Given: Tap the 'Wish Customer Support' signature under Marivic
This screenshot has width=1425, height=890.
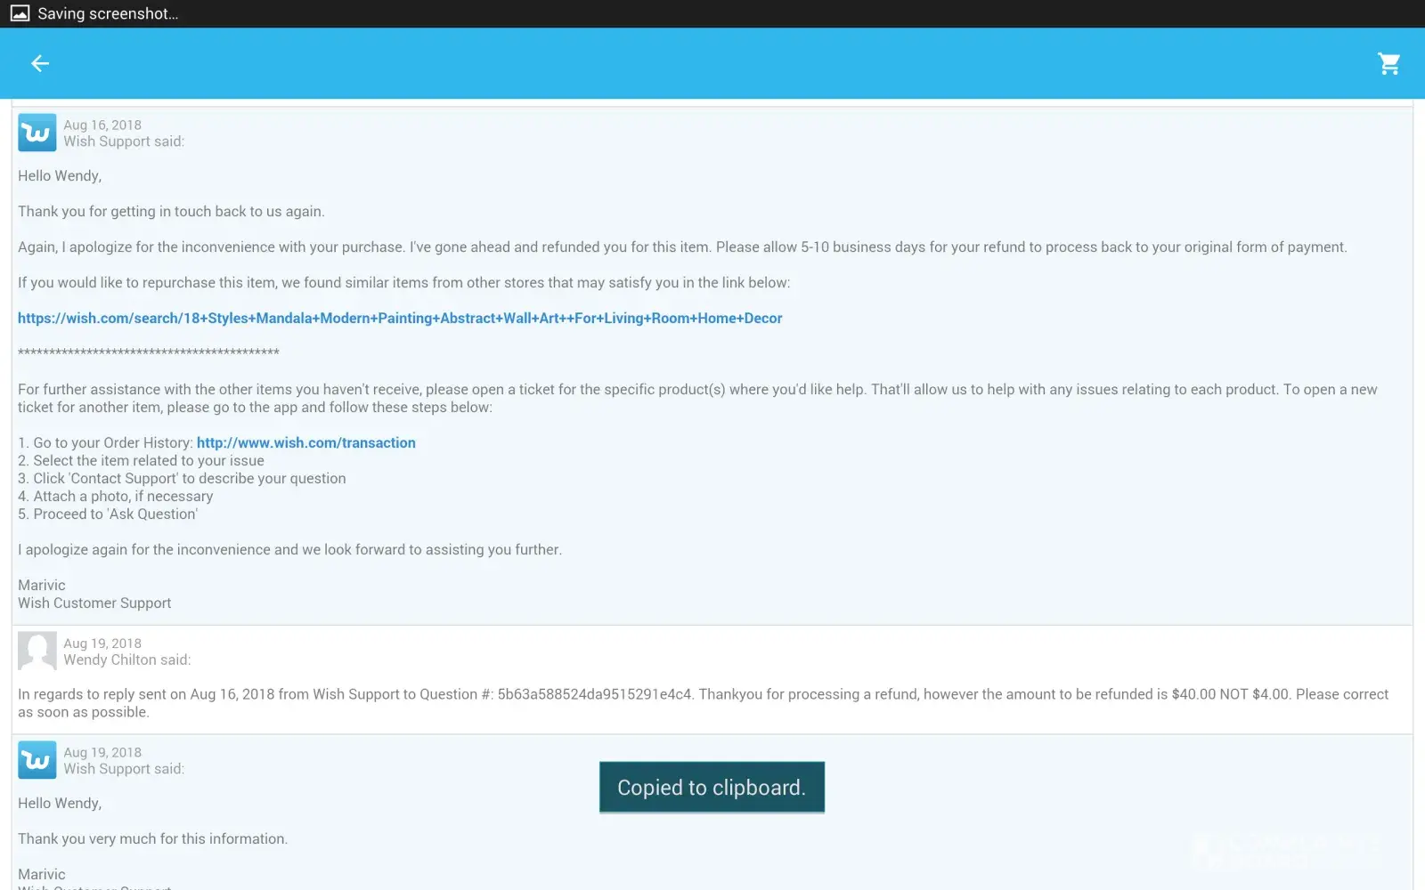Looking at the screenshot, I should point(94,603).
